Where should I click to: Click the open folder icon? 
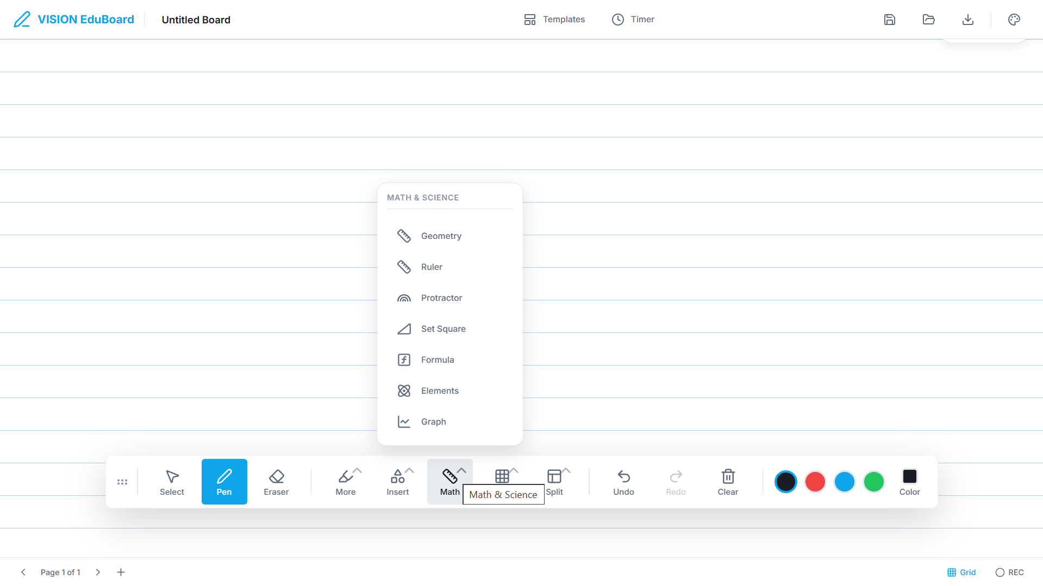(929, 20)
